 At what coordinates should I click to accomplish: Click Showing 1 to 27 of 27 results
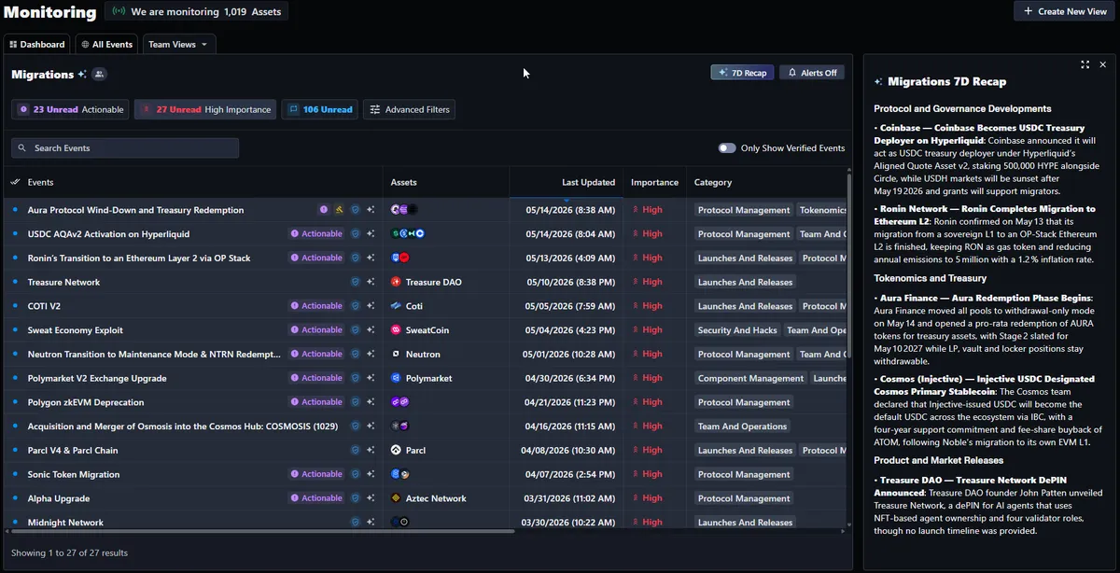coord(69,552)
